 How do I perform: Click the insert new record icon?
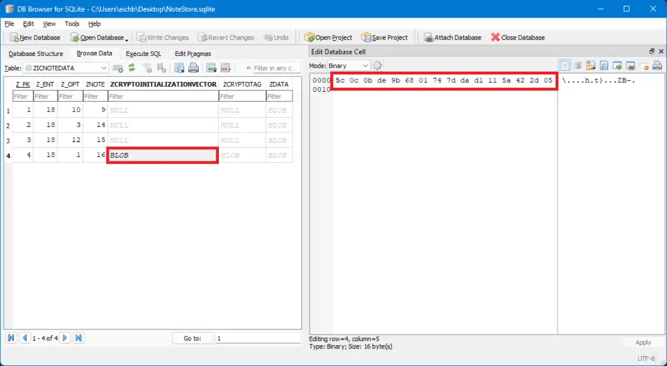pos(212,68)
